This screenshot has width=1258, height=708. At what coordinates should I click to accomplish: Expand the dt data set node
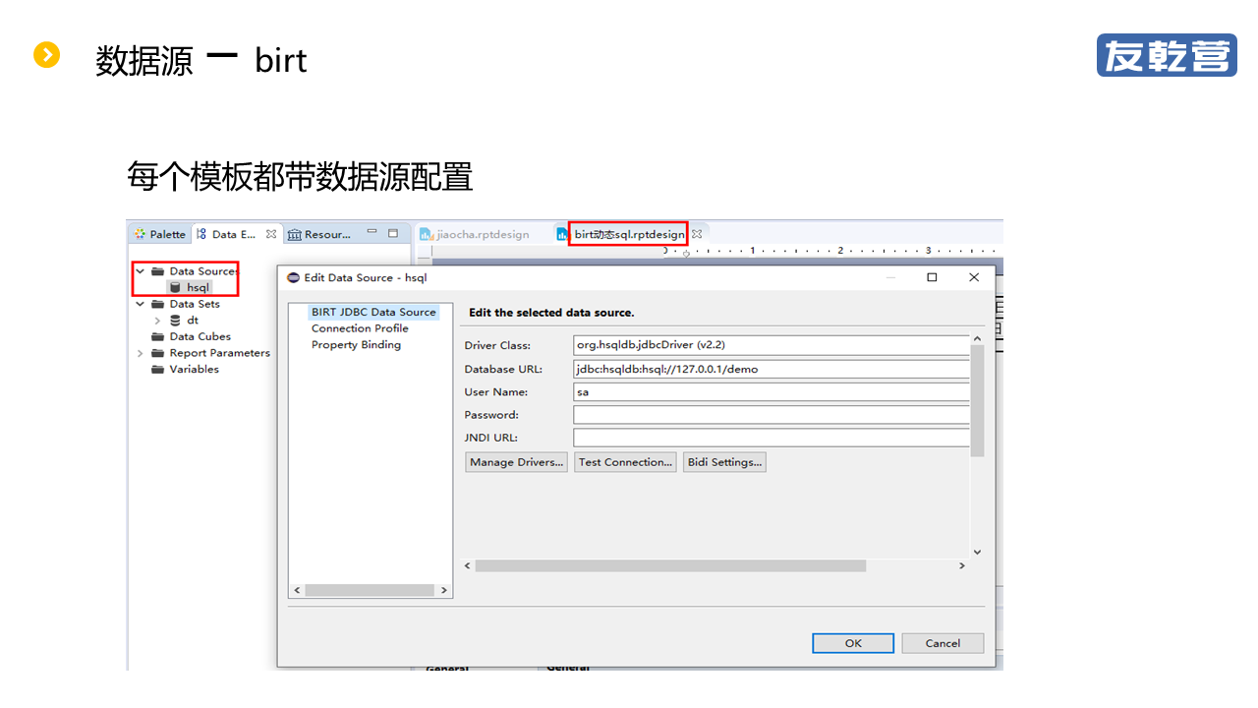click(x=157, y=321)
